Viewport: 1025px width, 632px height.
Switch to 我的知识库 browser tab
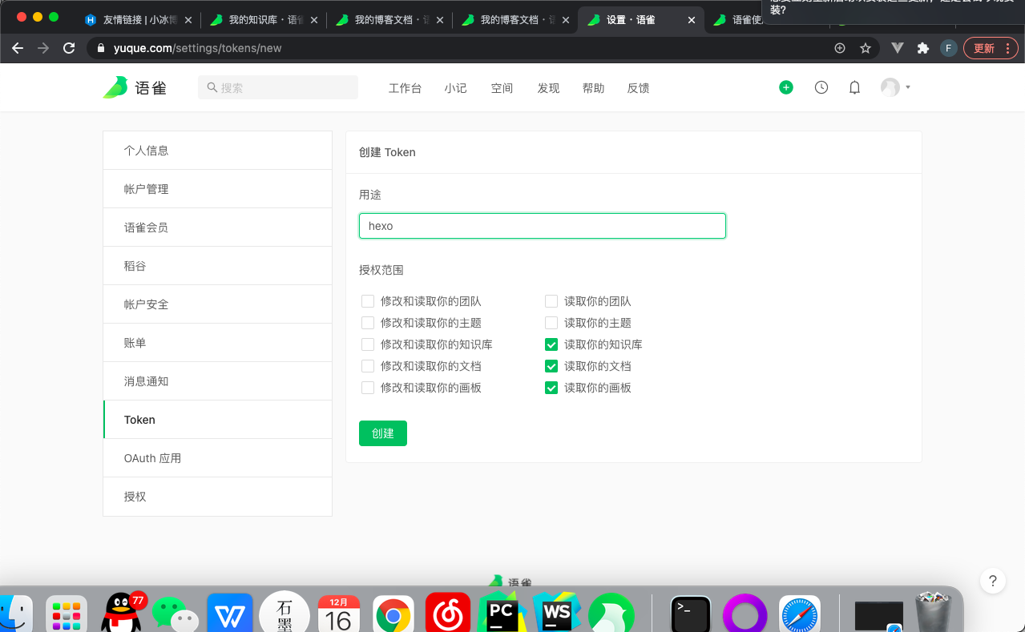[x=264, y=20]
